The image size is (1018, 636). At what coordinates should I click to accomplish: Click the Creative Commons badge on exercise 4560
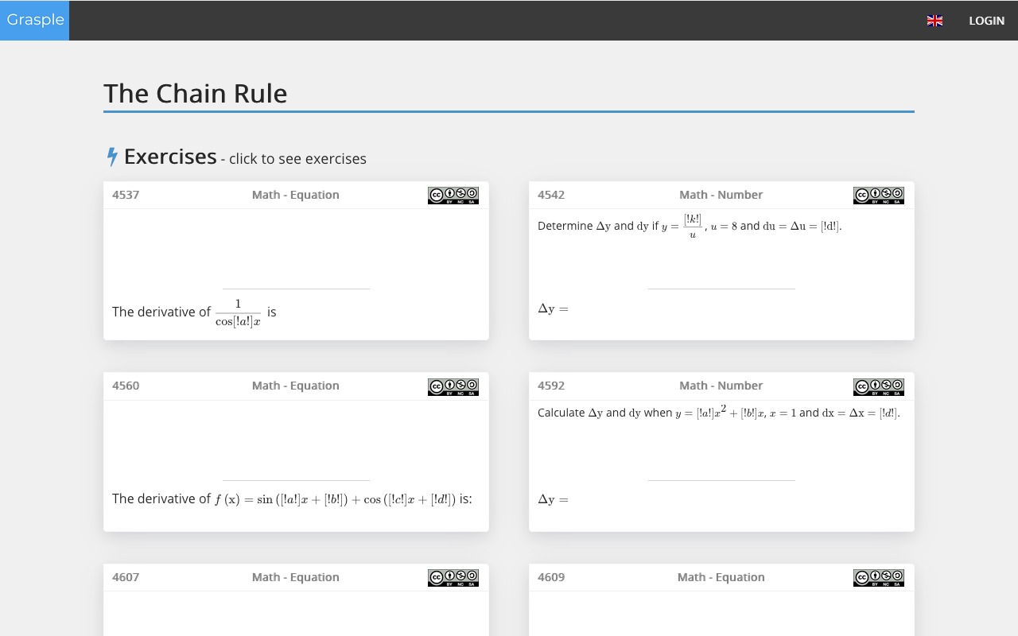[x=453, y=387]
